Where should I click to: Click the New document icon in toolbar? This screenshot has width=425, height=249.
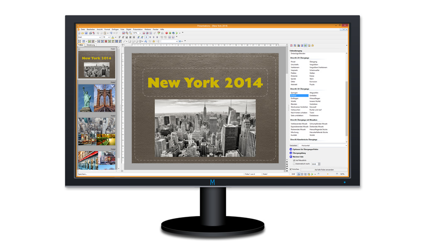79,33
